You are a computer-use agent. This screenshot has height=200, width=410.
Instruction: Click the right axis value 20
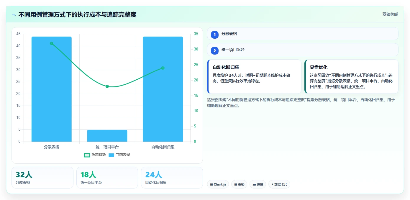pyautogui.click(x=196, y=80)
